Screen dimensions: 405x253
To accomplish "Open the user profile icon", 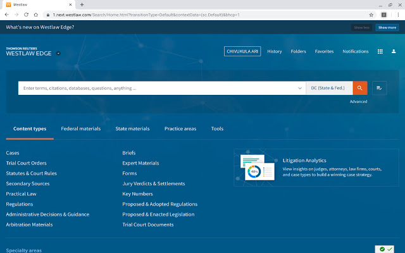I will click(x=394, y=51).
